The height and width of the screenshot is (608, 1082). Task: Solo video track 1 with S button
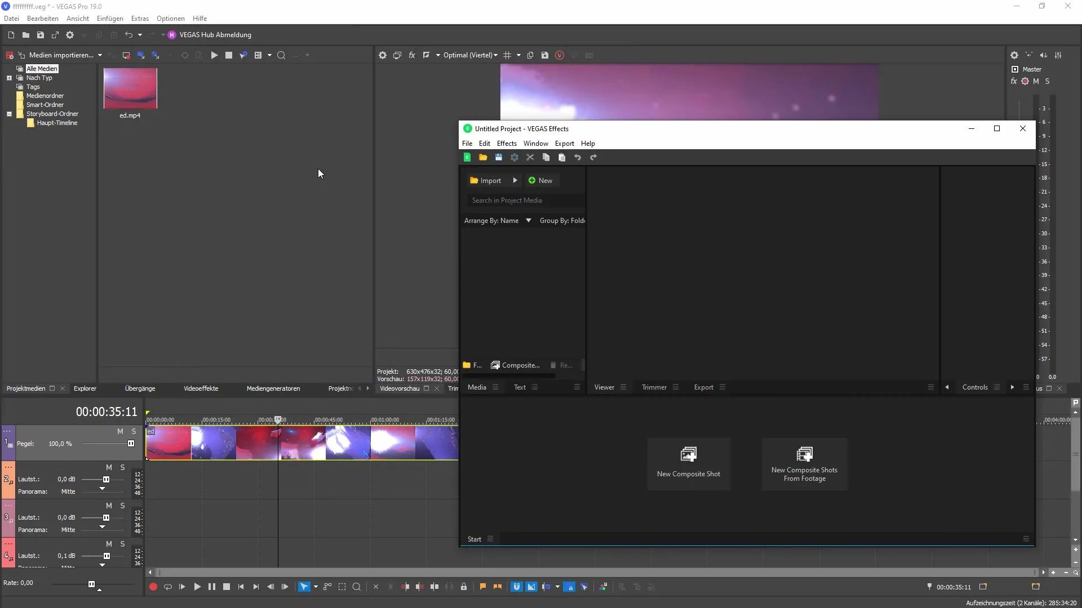[x=134, y=431]
